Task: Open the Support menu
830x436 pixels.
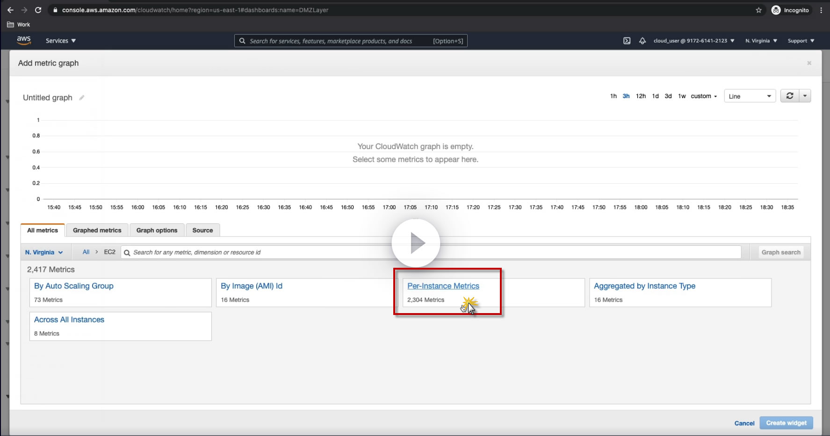Action: pyautogui.click(x=801, y=41)
